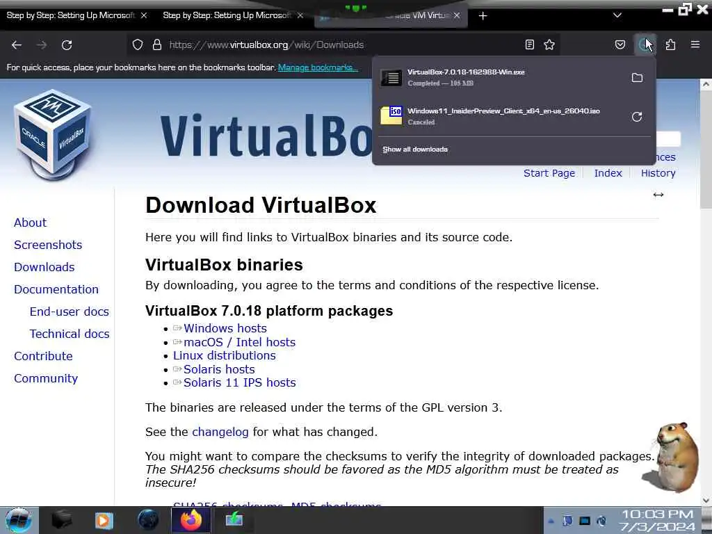
Task: Open the black box taskbar icon
Action: (61, 520)
